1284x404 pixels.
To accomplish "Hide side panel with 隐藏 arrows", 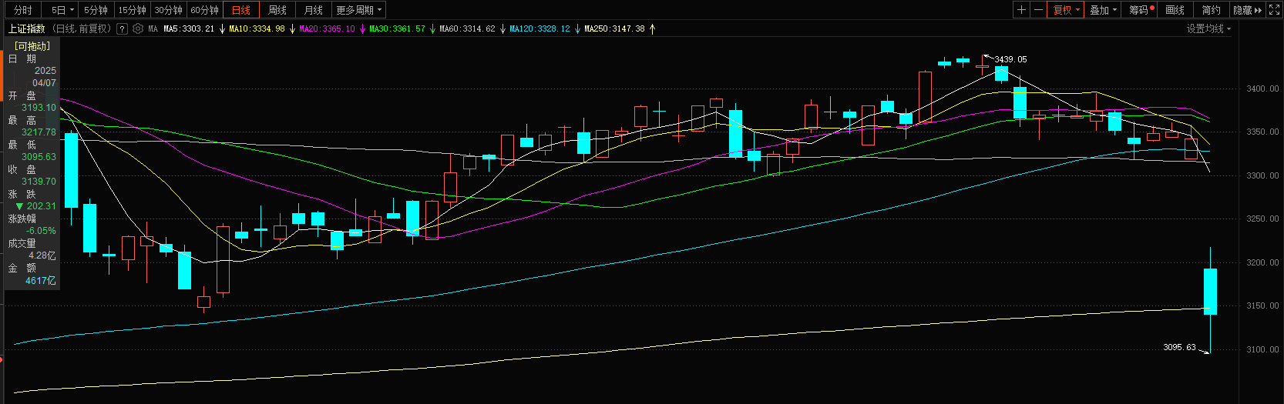I will 1247,10.
